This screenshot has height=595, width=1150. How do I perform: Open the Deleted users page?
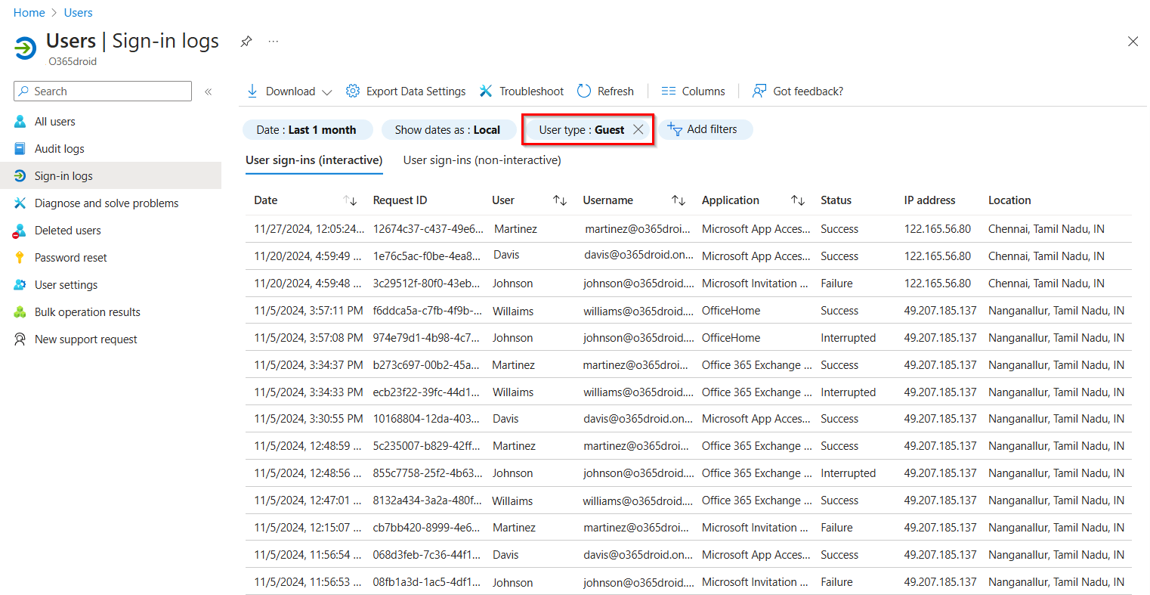pos(68,230)
